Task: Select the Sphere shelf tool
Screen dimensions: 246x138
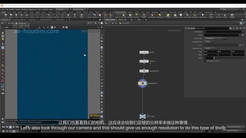Action: click(11, 16)
